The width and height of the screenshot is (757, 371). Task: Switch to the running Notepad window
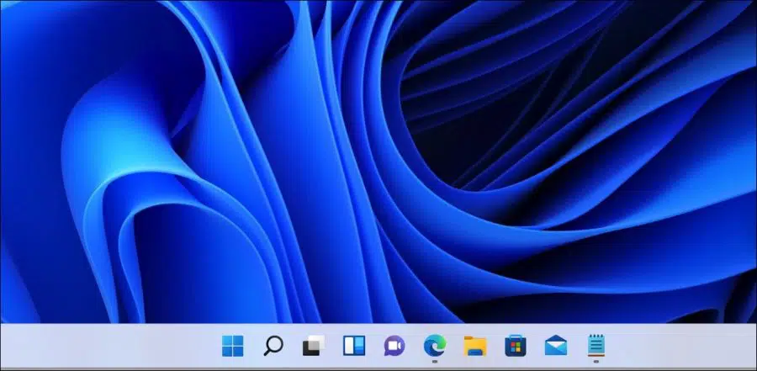coord(596,346)
